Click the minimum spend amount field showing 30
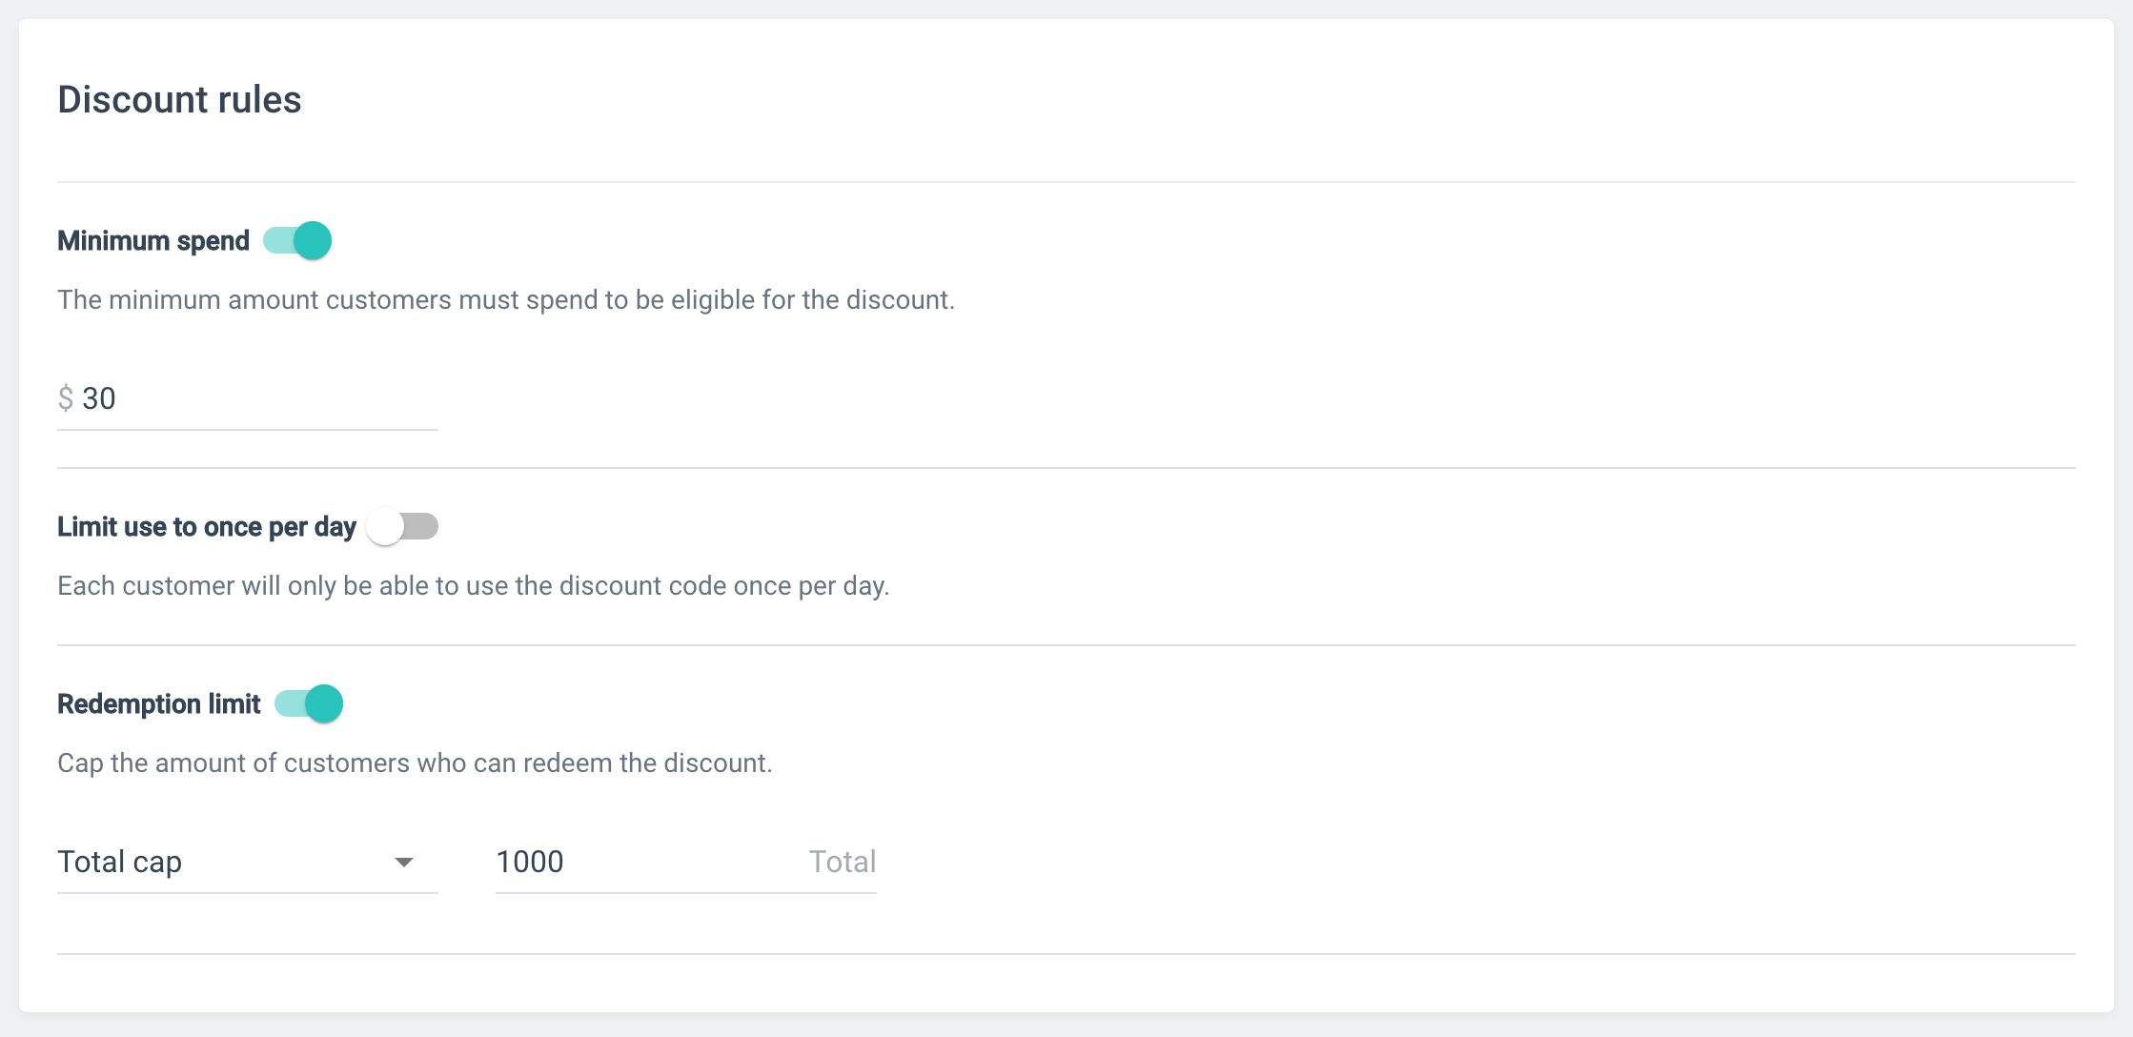This screenshot has height=1037, width=2133. coord(99,398)
